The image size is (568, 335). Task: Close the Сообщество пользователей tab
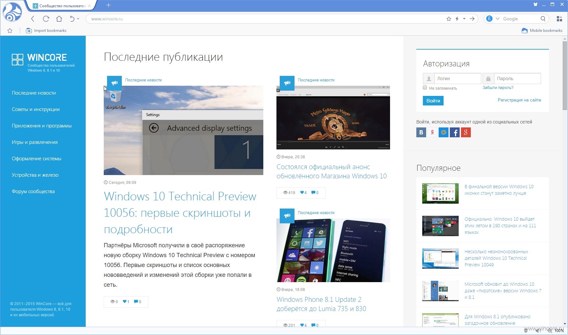tap(89, 6)
